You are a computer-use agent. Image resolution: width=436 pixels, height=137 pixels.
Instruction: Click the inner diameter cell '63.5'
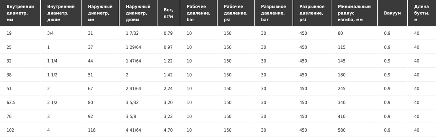11,103
